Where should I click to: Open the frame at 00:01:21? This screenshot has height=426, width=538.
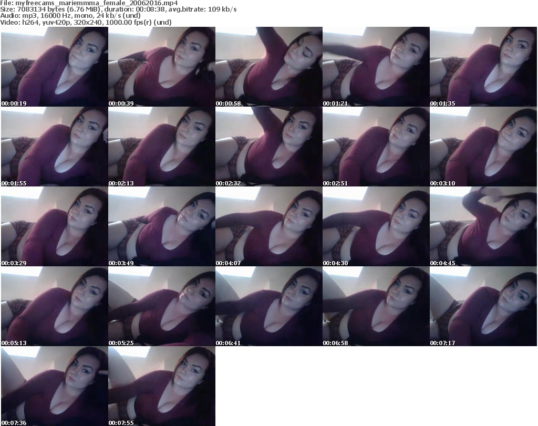click(376, 67)
